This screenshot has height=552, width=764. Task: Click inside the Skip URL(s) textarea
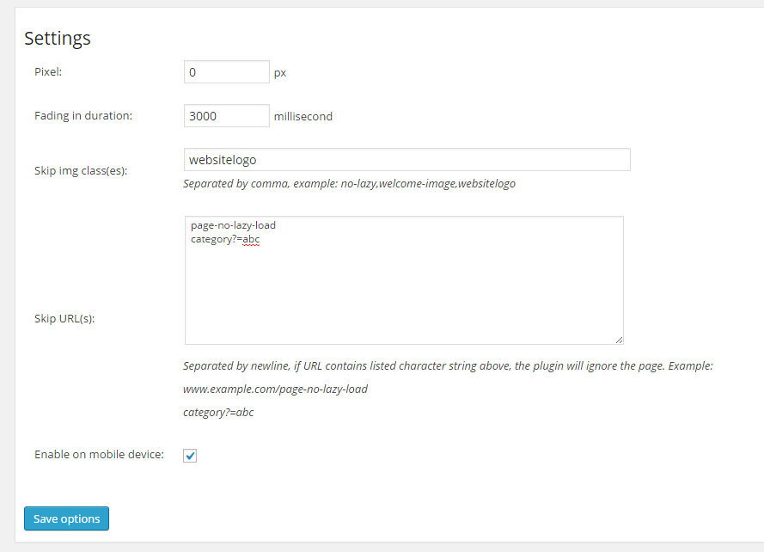(404, 280)
